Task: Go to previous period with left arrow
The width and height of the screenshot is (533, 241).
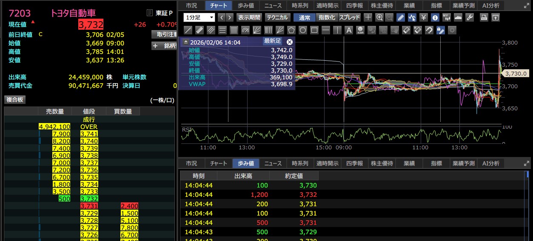Action: [x=222, y=17]
